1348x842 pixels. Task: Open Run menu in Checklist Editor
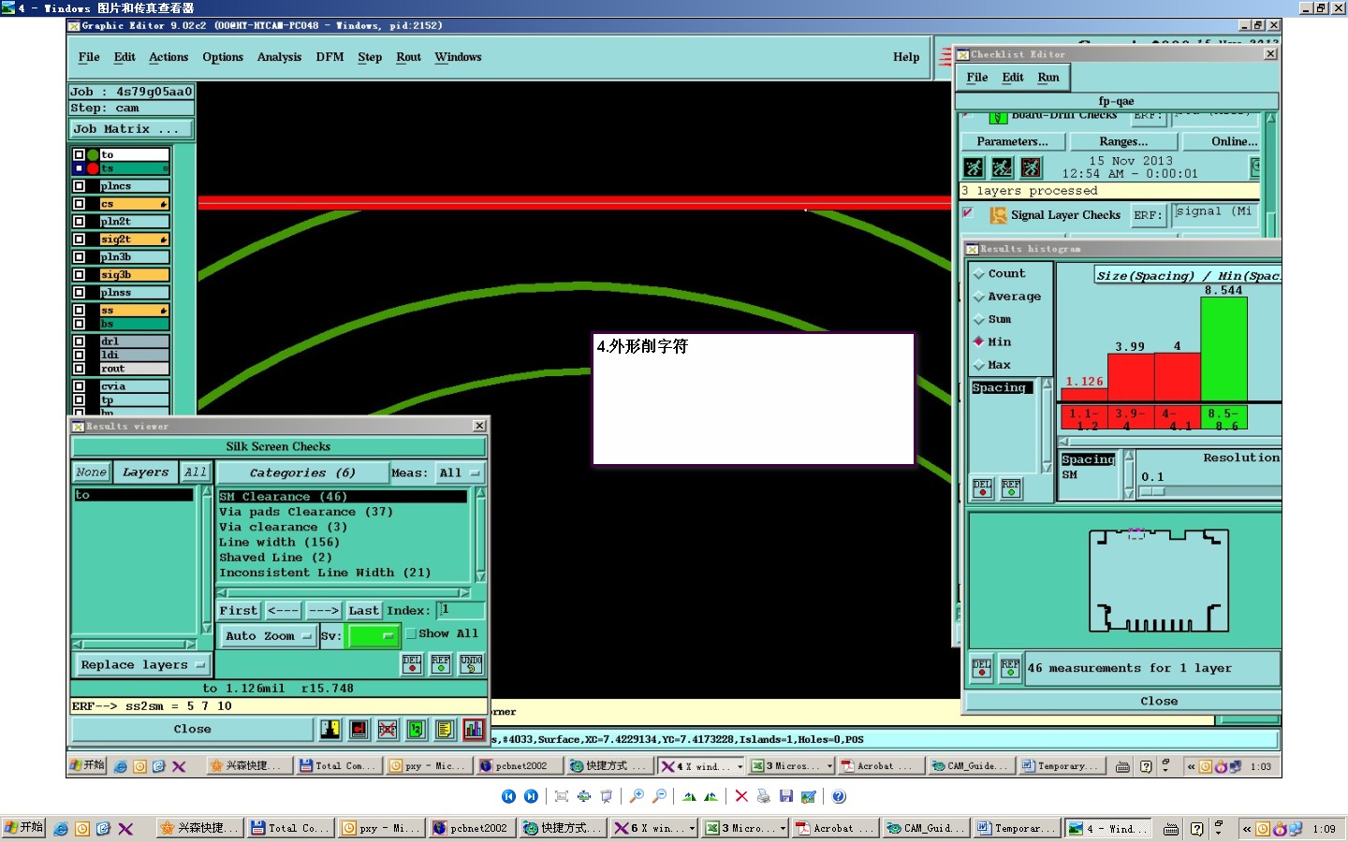tap(1048, 78)
